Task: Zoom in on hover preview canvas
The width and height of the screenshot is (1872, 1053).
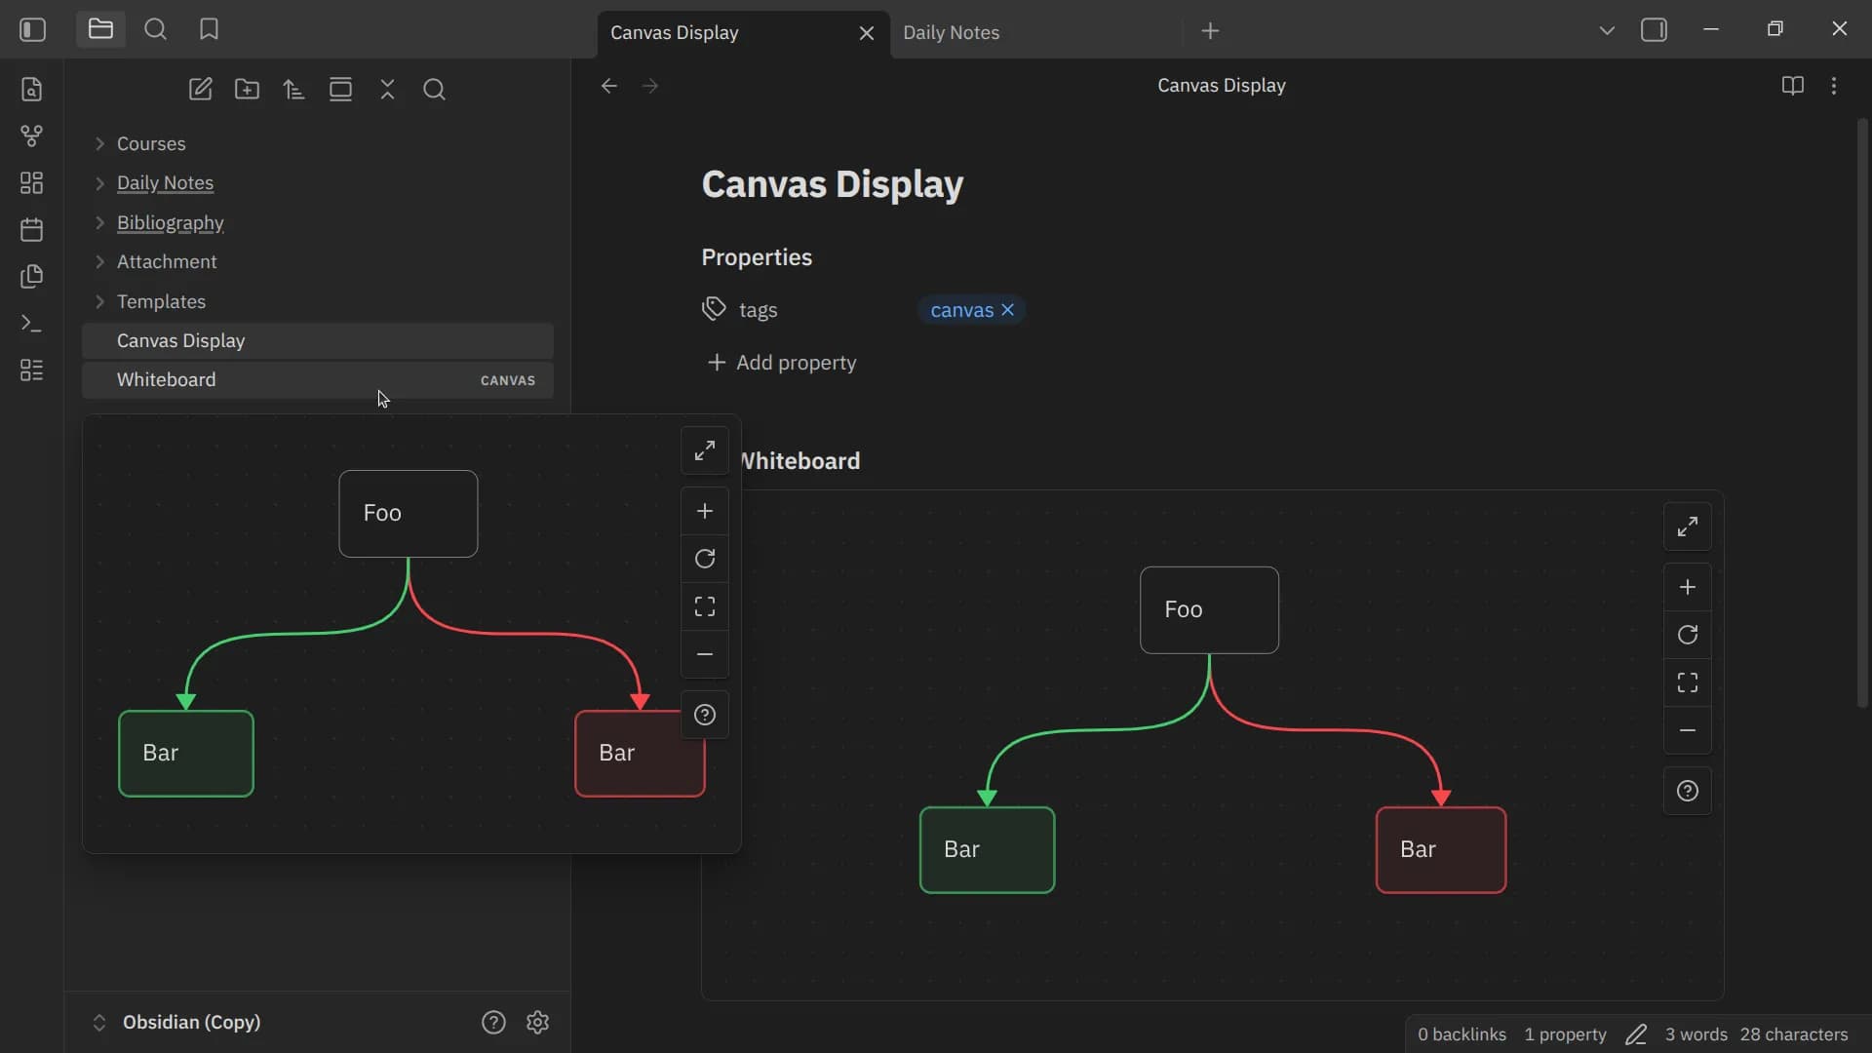Action: [x=705, y=511]
